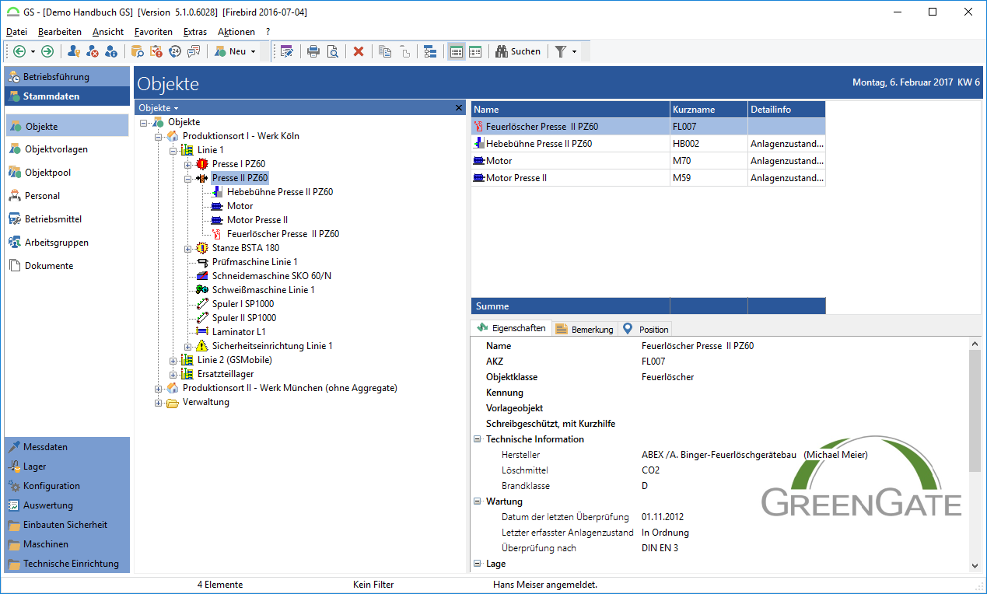Click the chat messages toolbar icon

(x=194, y=51)
